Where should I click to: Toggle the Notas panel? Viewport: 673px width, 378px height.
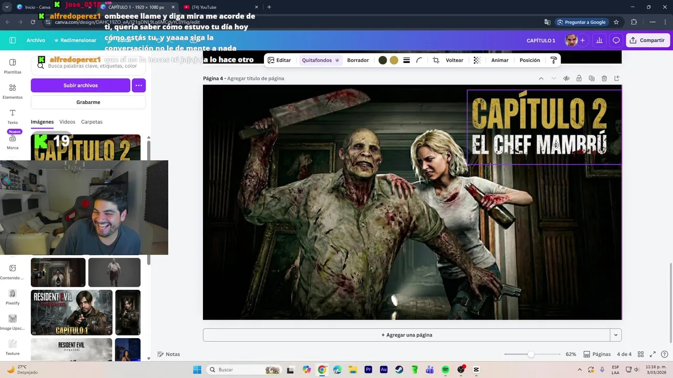point(168,354)
